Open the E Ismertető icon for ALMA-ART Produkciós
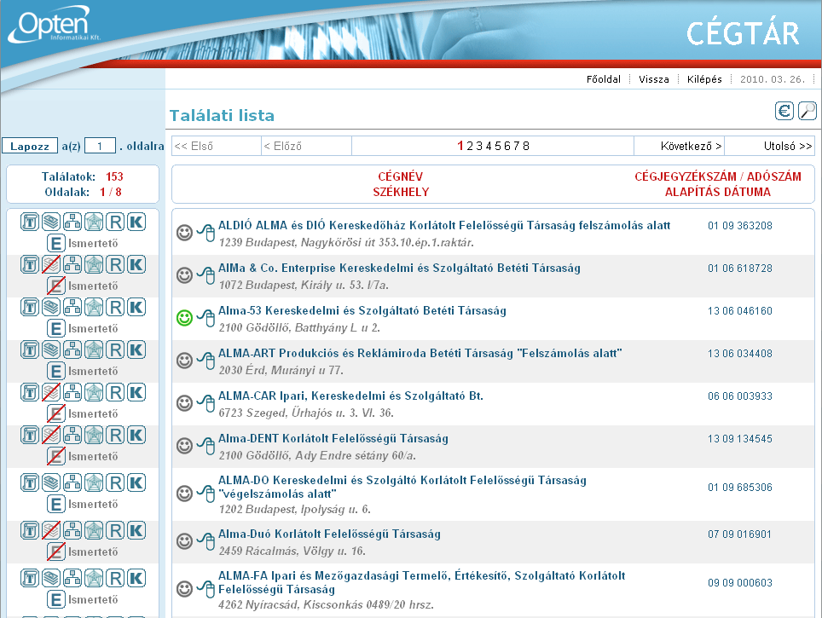Screen dimensions: 822x618 (55, 371)
